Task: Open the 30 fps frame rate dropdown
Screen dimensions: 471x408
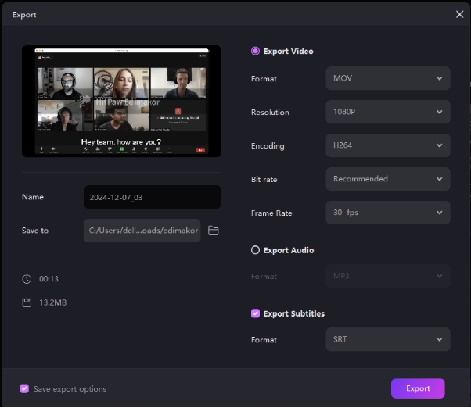Action: click(x=387, y=213)
